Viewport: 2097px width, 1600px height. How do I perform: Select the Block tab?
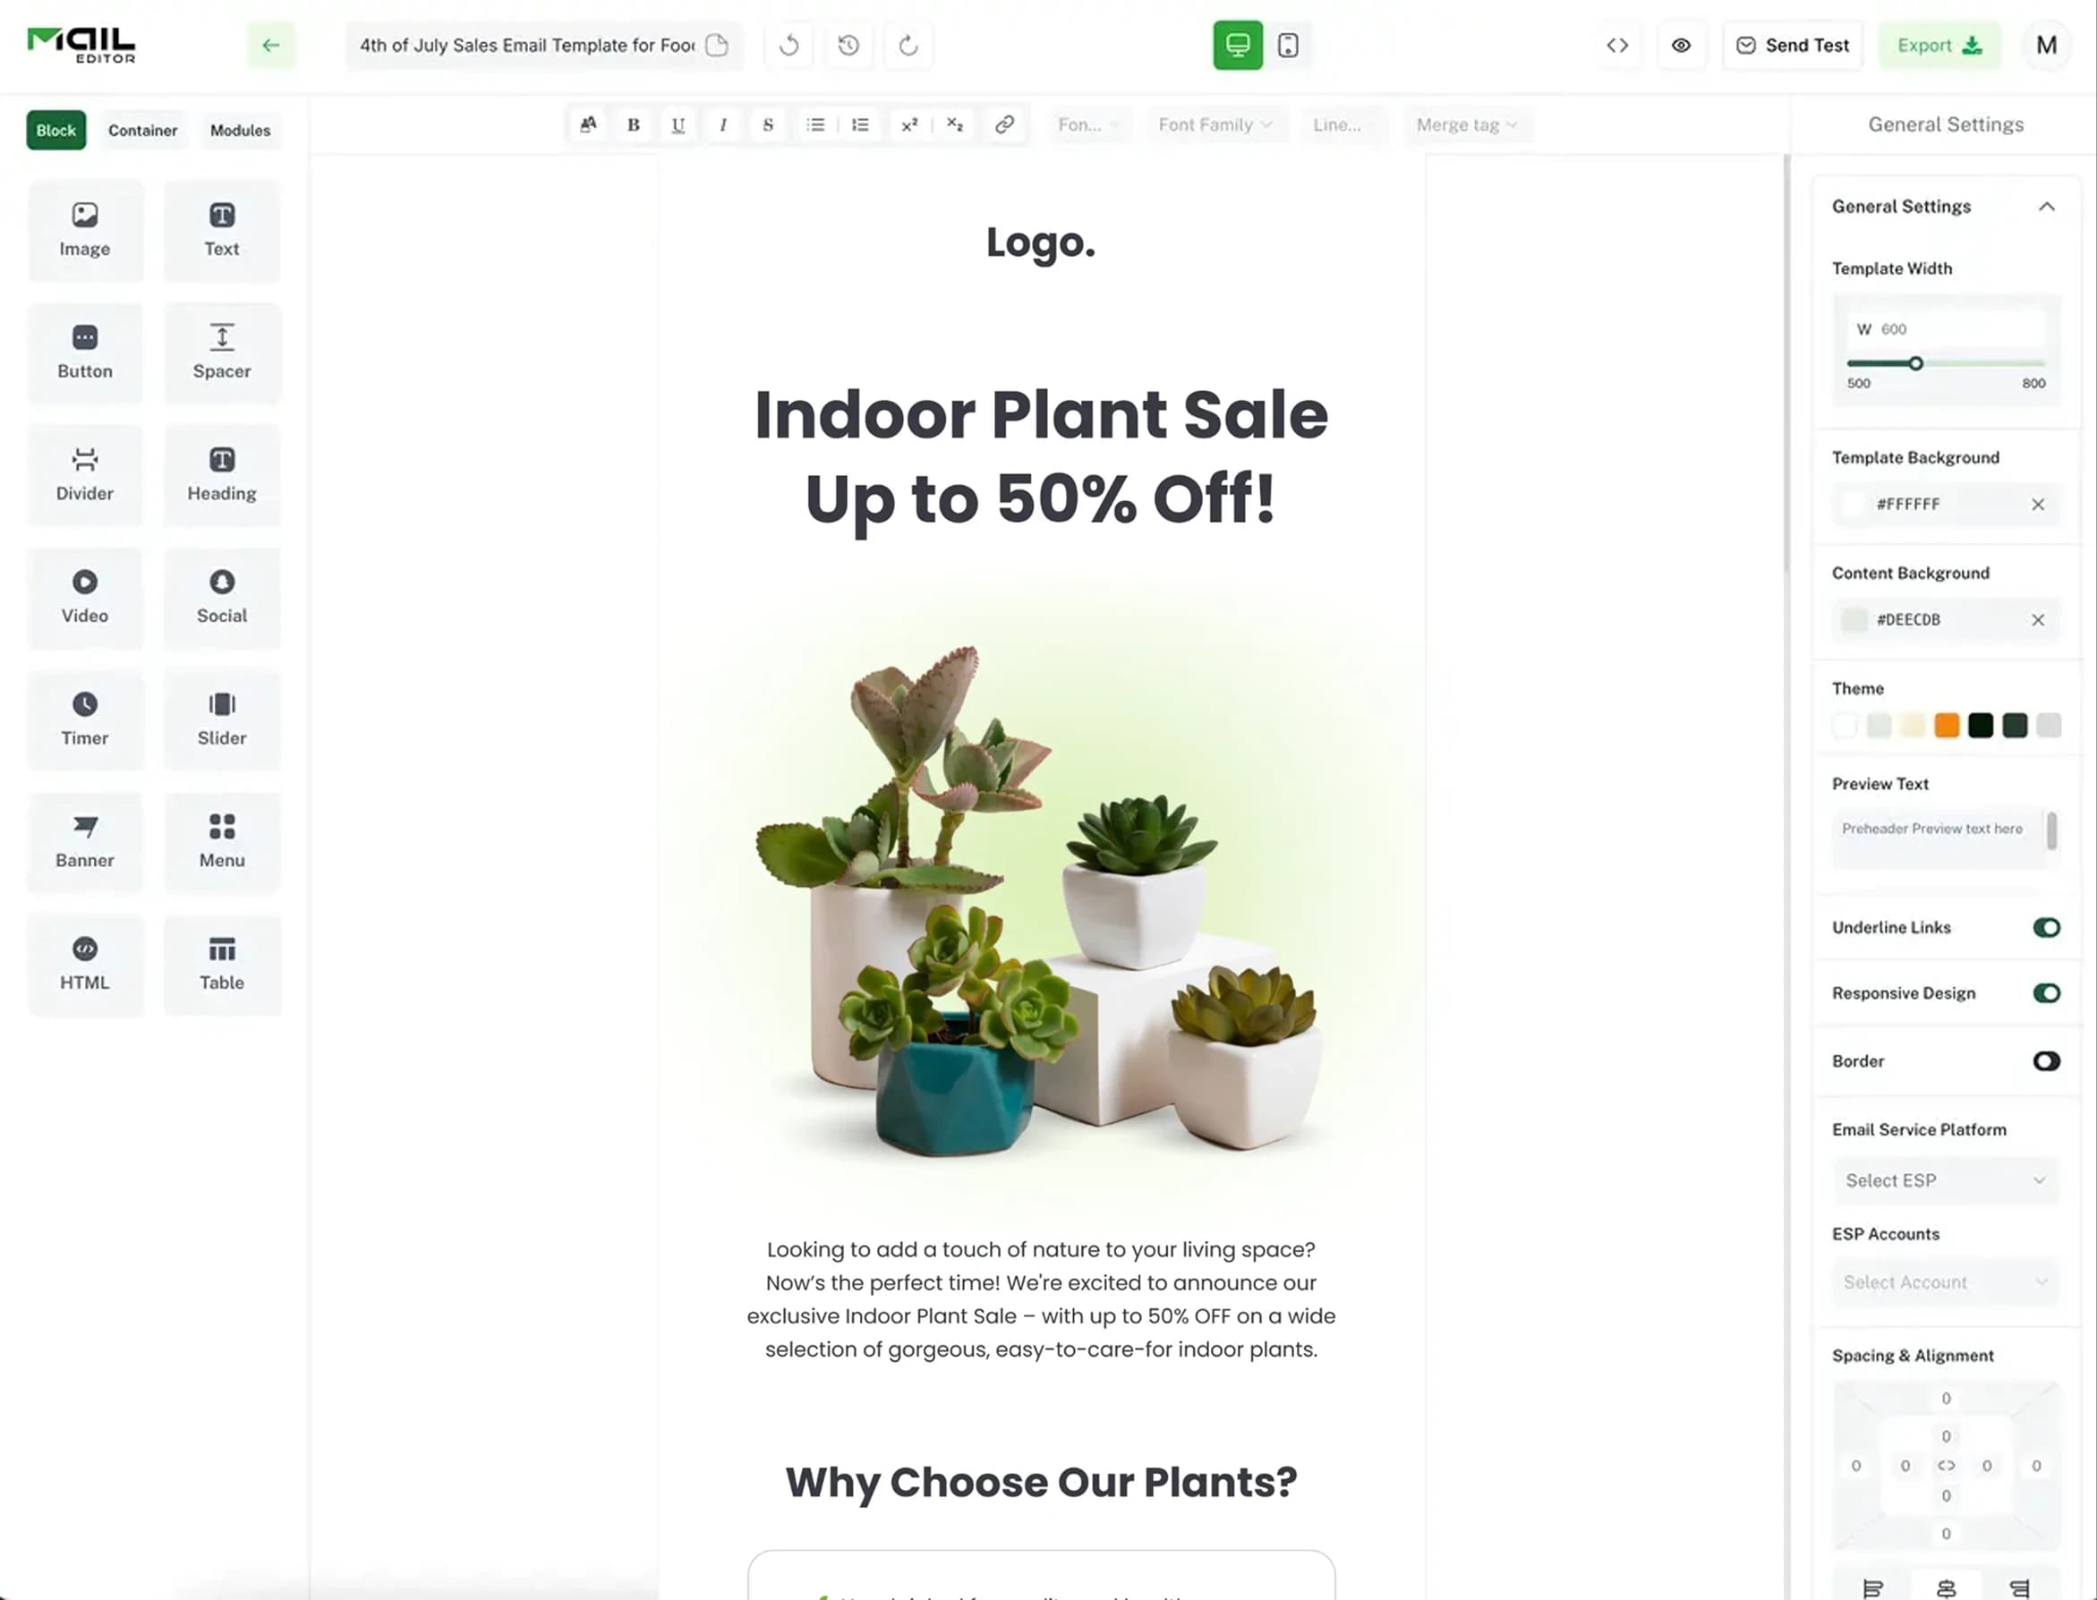[x=56, y=131]
